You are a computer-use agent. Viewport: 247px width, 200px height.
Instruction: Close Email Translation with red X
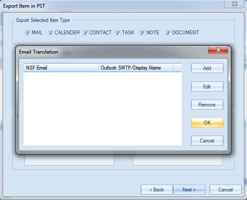click(218, 50)
